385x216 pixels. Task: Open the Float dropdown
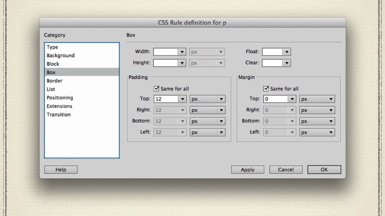click(x=286, y=52)
